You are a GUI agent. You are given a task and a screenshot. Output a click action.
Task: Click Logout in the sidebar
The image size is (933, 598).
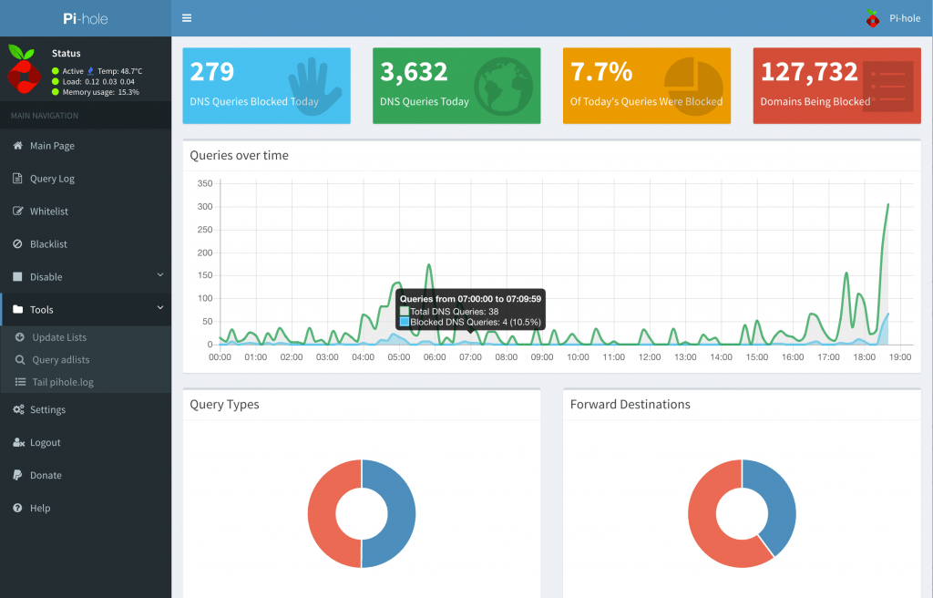click(x=45, y=443)
